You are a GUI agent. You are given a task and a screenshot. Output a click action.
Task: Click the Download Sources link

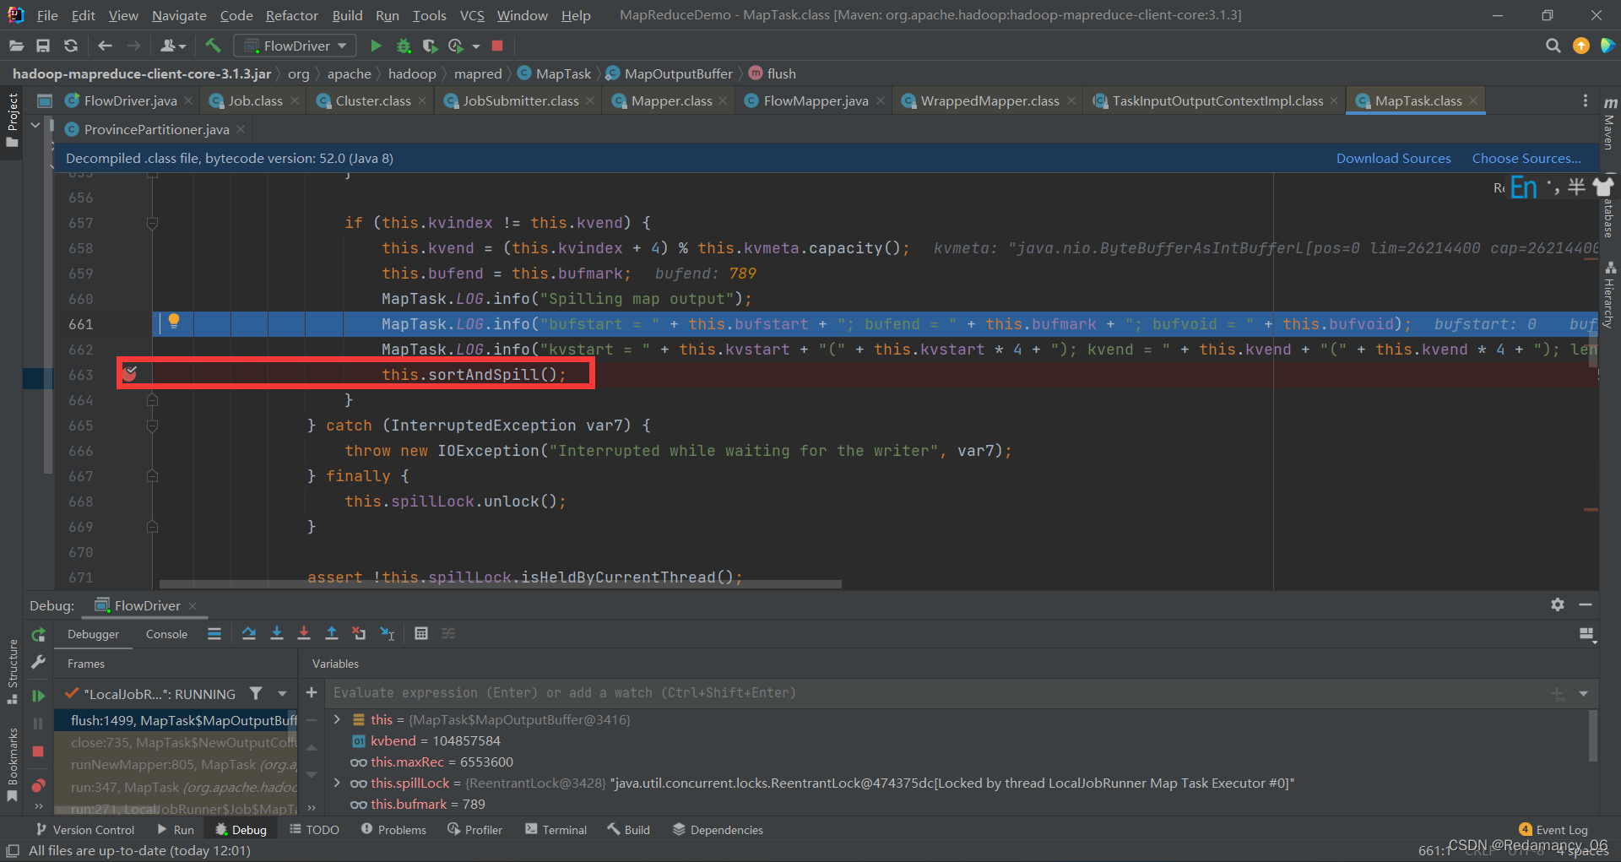[x=1393, y=158]
